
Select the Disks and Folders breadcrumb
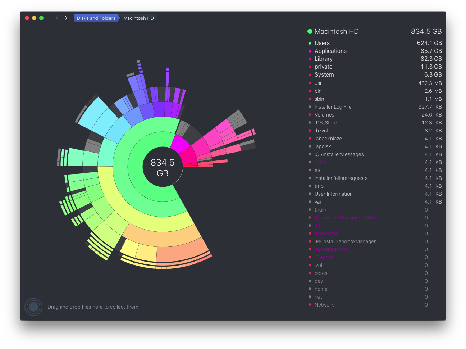click(x=96, y=18)
